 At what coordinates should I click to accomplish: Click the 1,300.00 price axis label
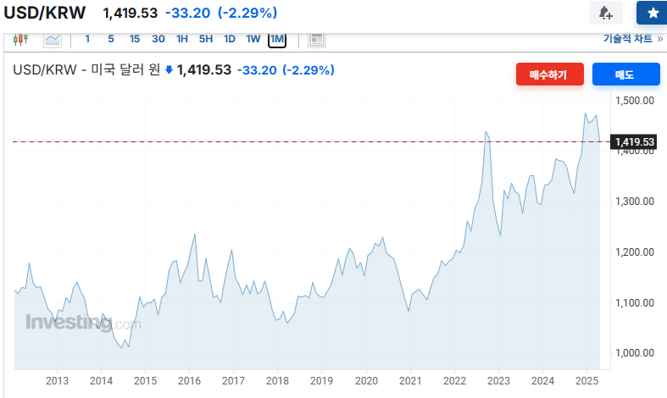[x=635, y=202]
